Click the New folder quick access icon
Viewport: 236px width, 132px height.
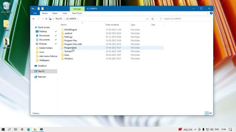[43, 9]
